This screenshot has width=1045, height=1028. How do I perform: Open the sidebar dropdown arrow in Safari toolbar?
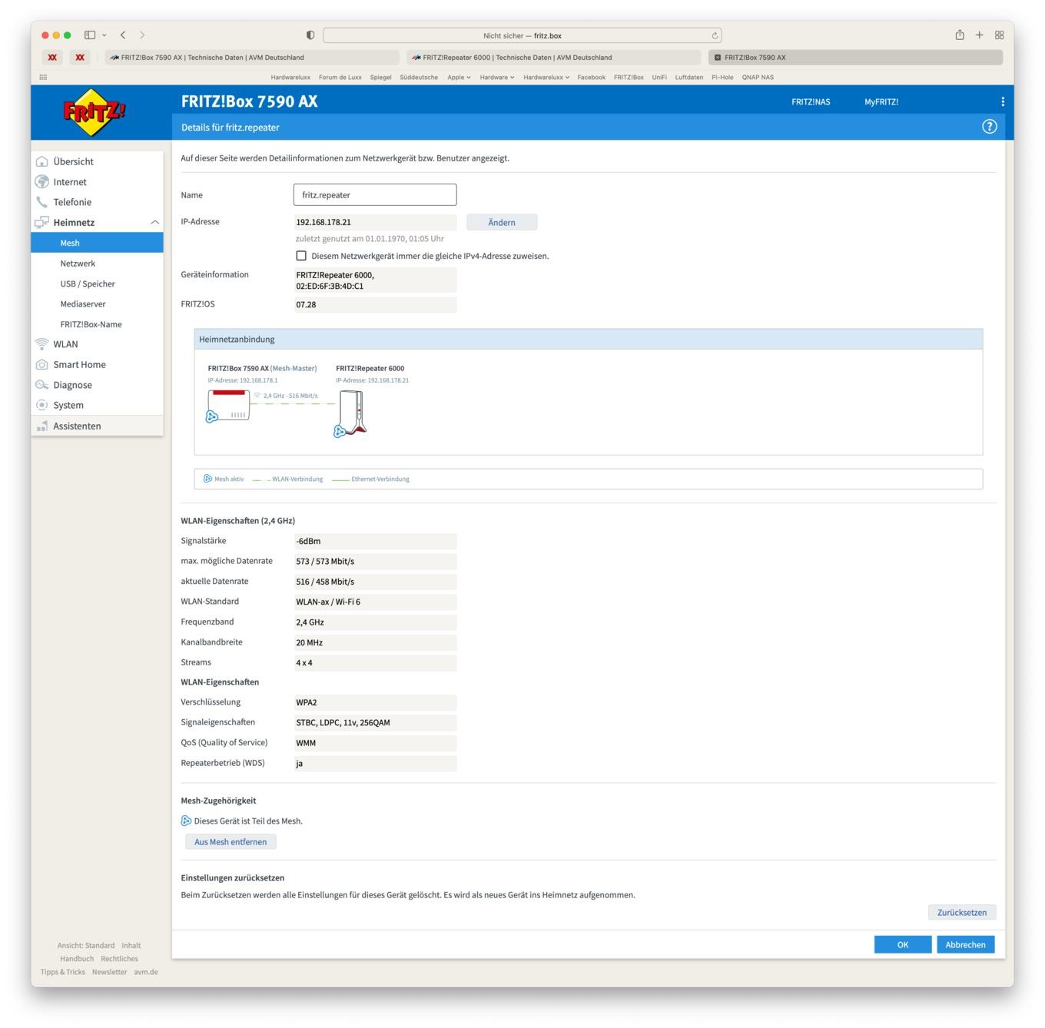click(x=104, y=35)
